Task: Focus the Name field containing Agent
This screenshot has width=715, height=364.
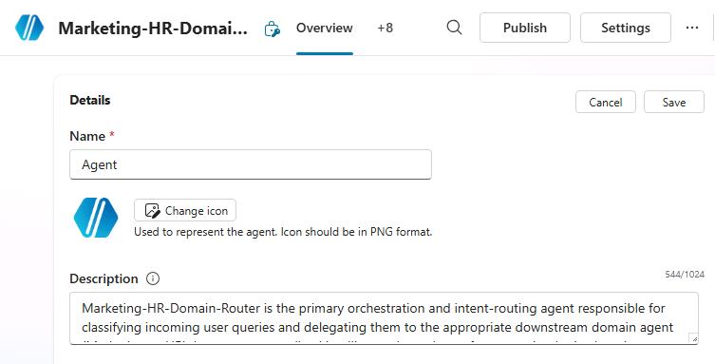Action: coord(251,164)
